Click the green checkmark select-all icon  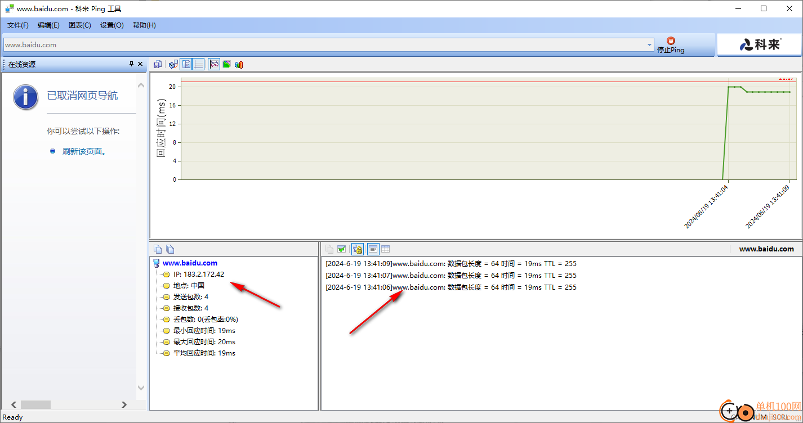pyautogui.click(x=342, y=249)
